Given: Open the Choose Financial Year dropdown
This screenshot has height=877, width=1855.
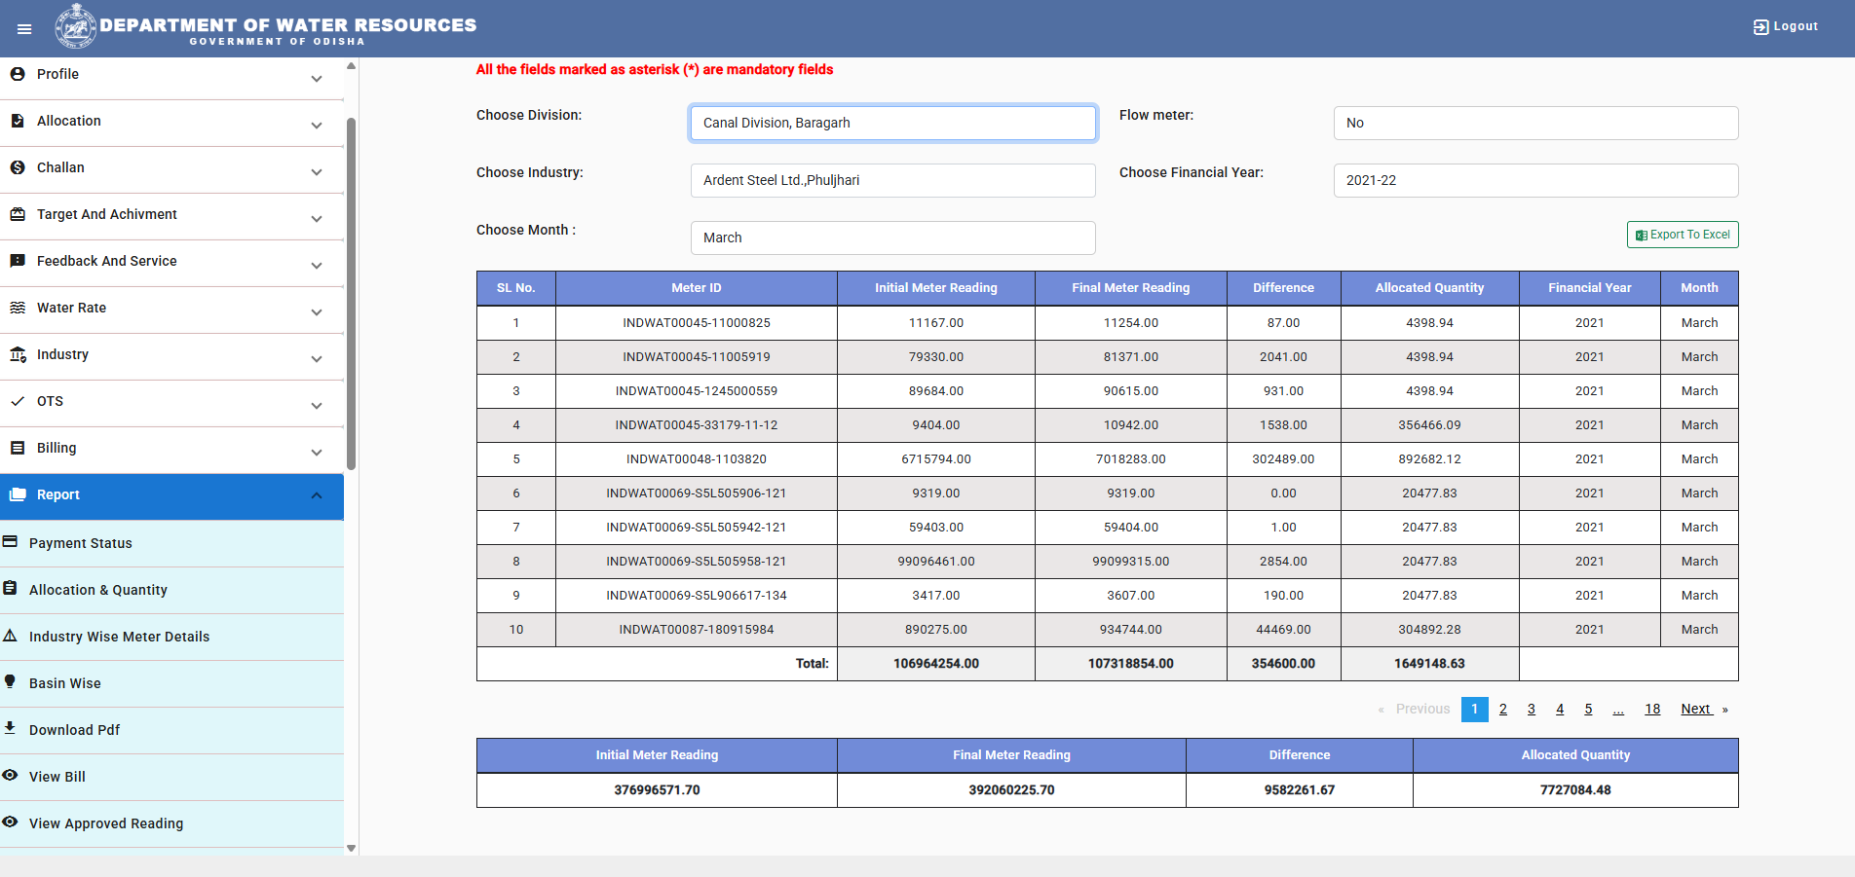Looking at the screenshot, I should (x=1536, y=180).
